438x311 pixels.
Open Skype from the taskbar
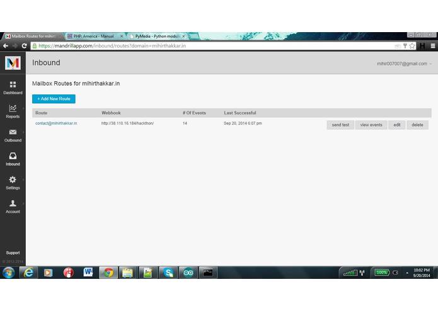pyautogui.click(x=168, y=273)
